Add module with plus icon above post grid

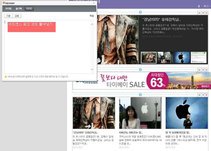tap(140, 94)
